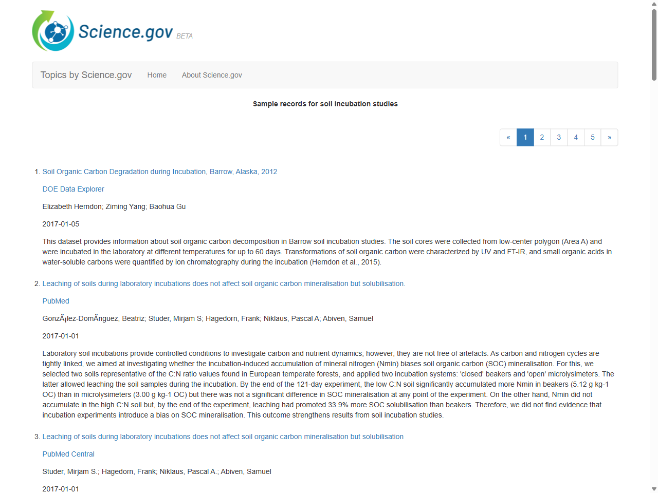Open Soil Organic Carbon Degradation Barrow record
The width and height of the screenshot is (658, 493).
(160, 172)
